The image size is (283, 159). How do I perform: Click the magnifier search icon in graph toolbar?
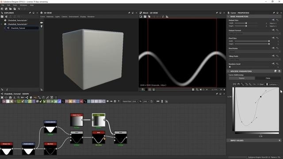(19, 97)
